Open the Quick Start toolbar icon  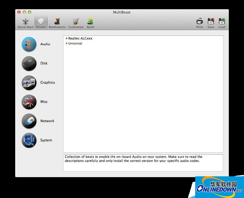[25, 22]
